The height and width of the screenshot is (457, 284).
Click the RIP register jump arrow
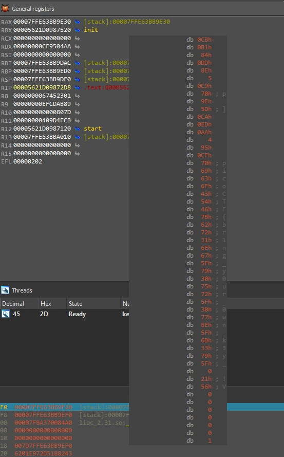pos(77,87)
